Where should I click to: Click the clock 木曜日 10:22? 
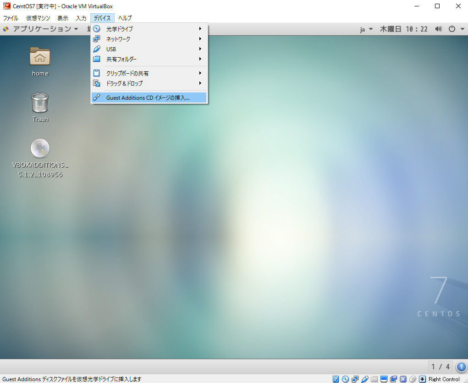click(x=403, y=29)
